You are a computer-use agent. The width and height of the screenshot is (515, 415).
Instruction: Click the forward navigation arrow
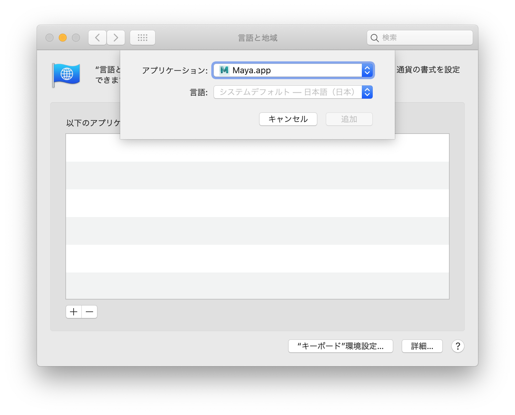coord(116,38)
